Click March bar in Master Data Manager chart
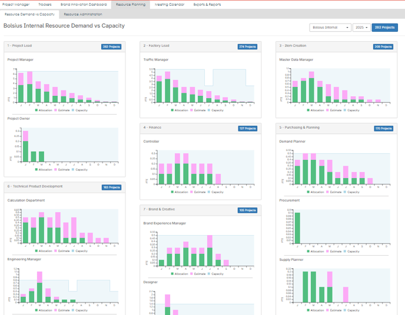405x315 pixels. click(311, 87)
